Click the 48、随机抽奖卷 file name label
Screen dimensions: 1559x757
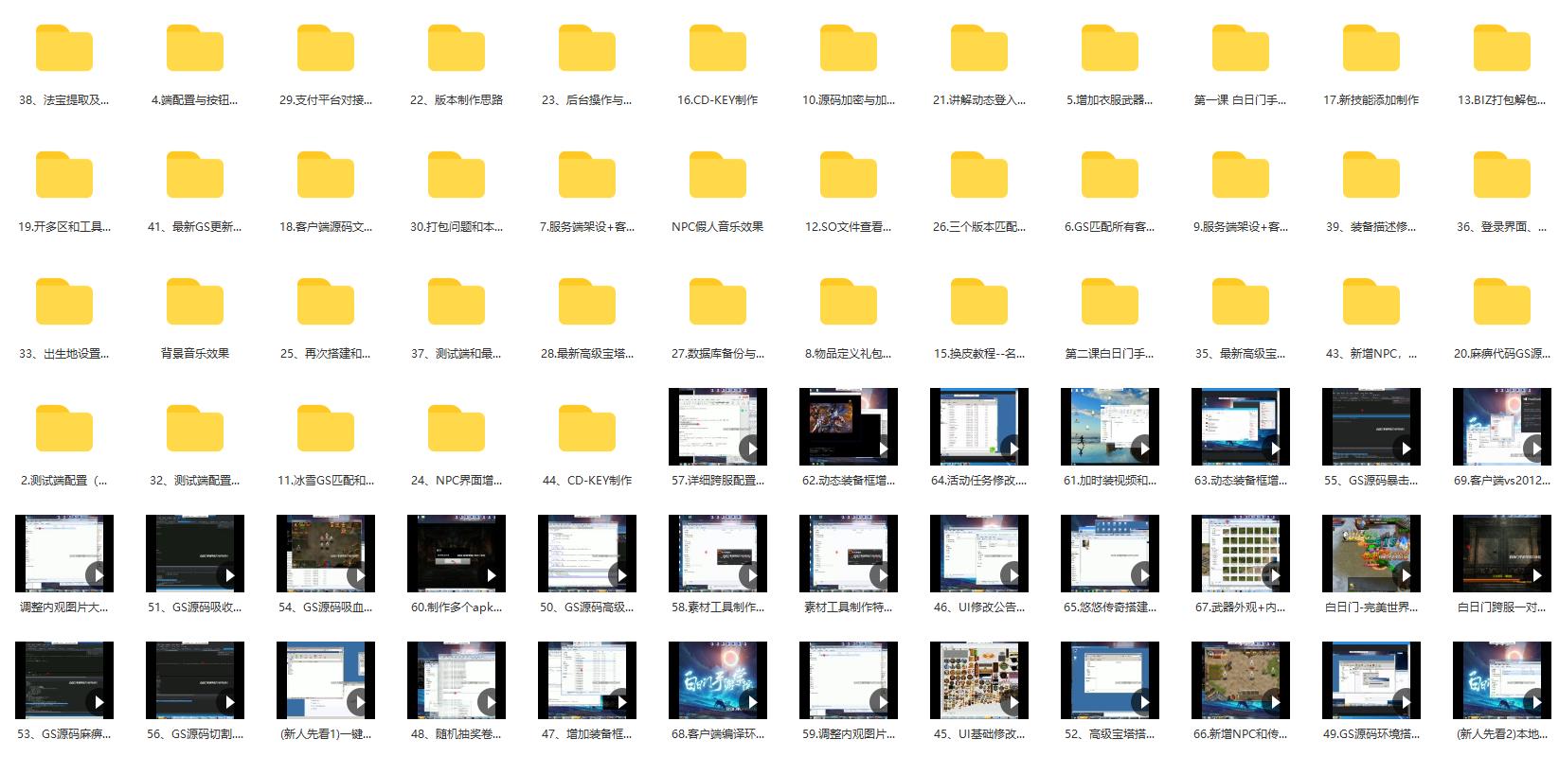[x=456, y=733]
